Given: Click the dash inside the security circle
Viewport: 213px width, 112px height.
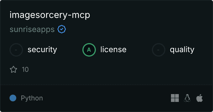Looking at the screenshot, I should [16, 50].
